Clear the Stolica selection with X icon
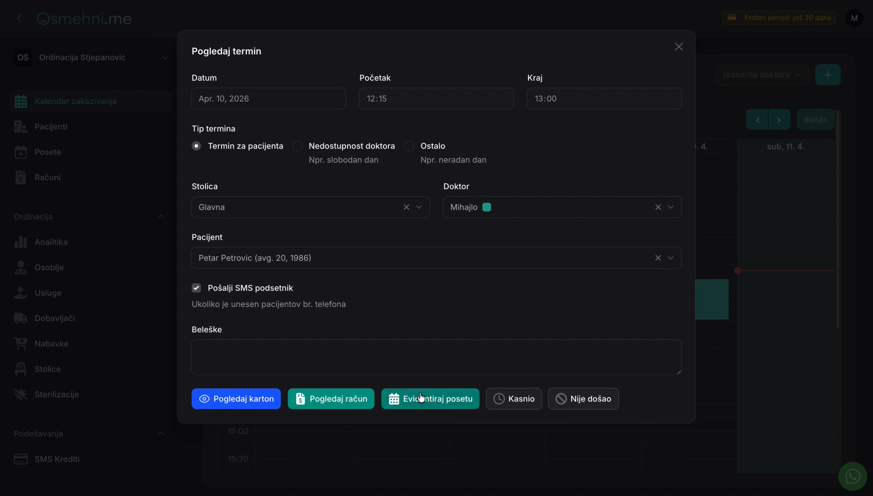The height and width of the screenshot is (496, 873). click(406, 207)
